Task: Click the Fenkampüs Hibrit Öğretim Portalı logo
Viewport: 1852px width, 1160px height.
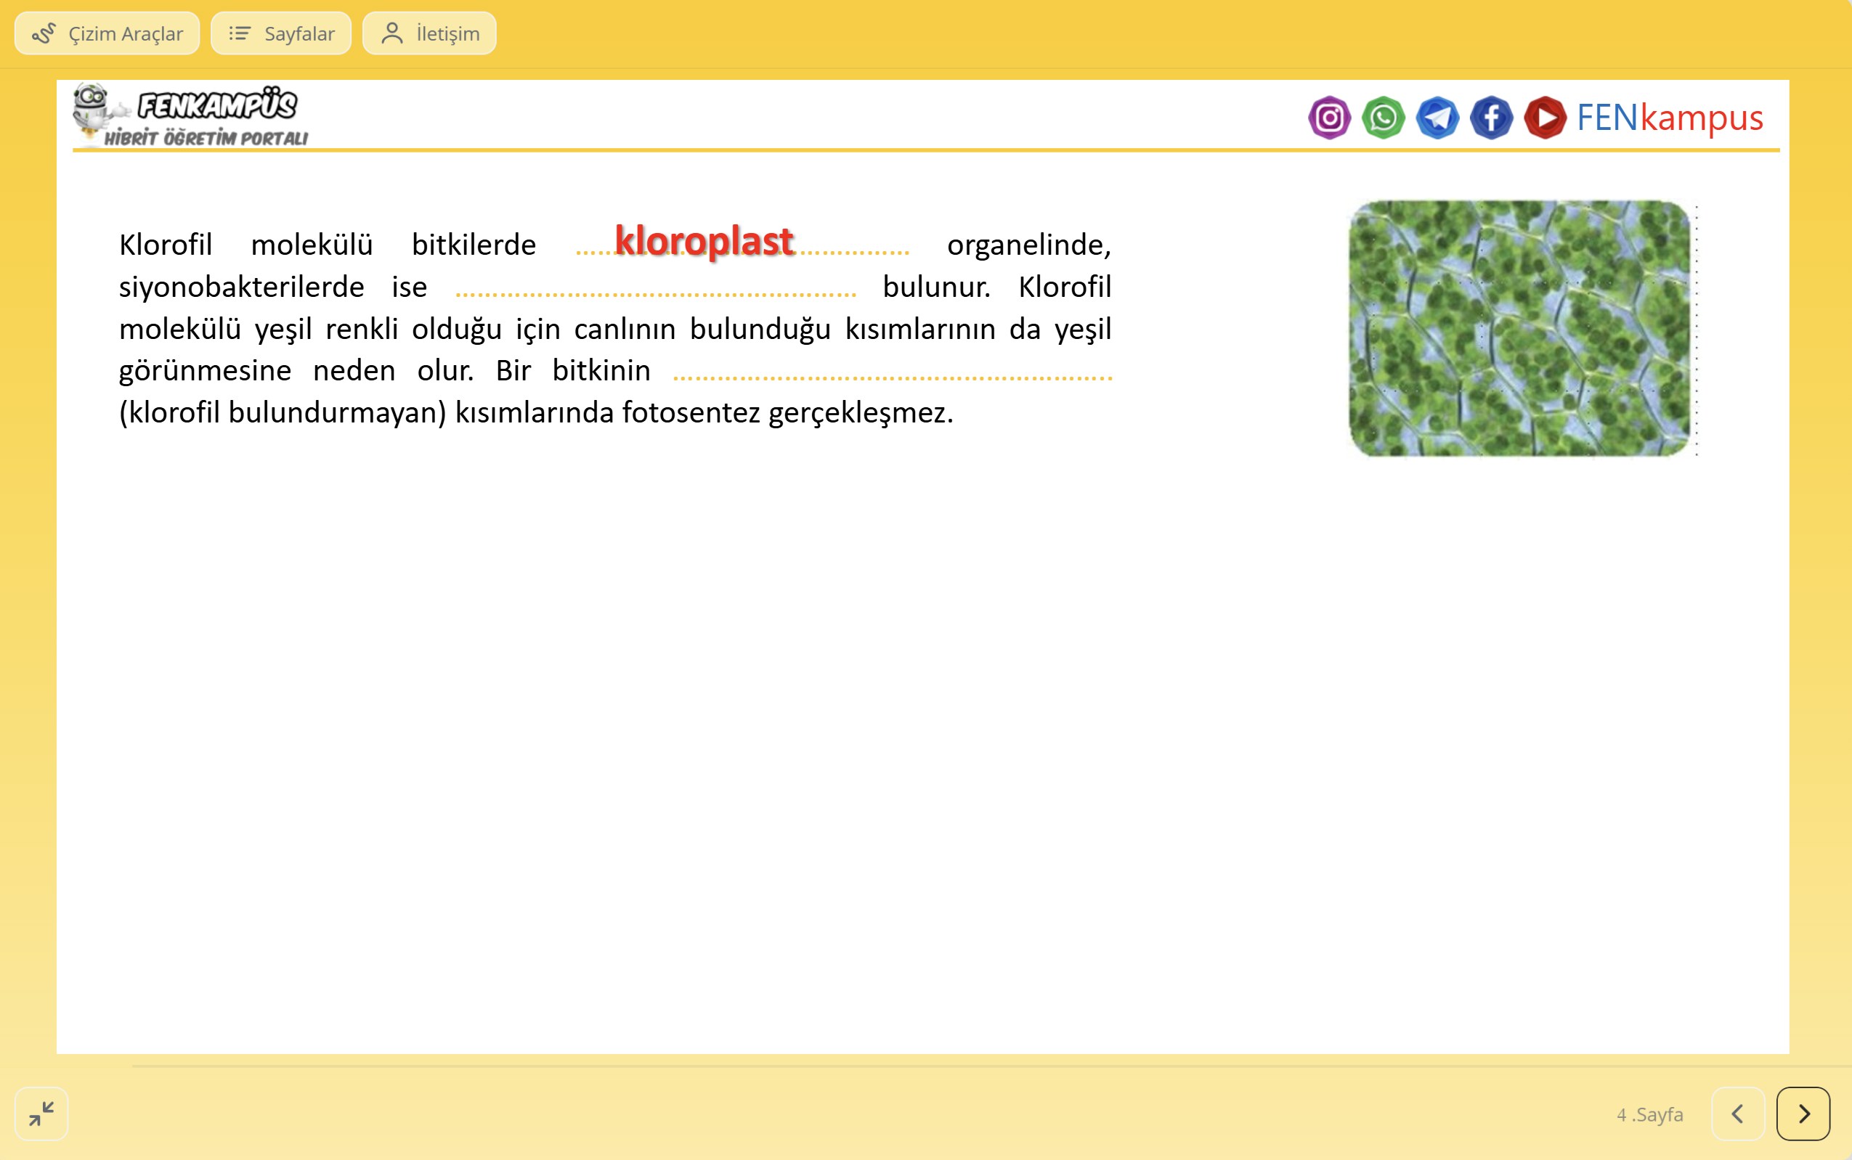Action: pyautogui.click(x=190, y=115)
